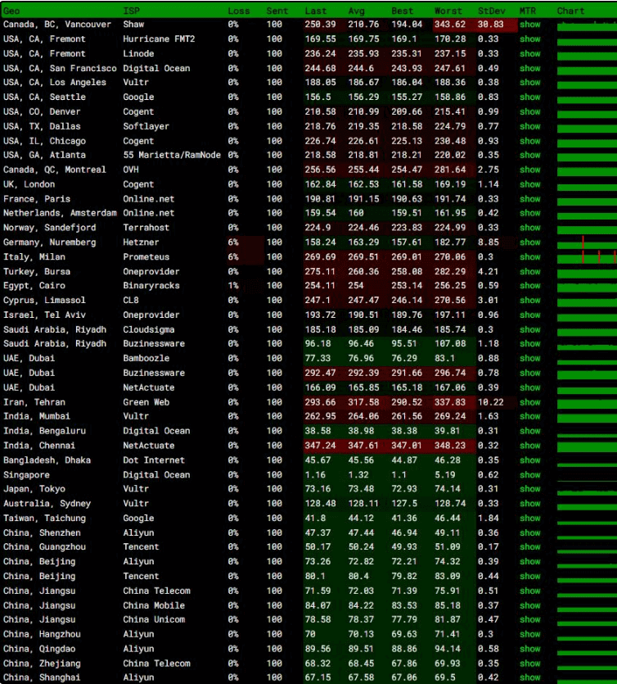617x684 pixels.
Task: Select the ISP column header
Action: point(131,11)
